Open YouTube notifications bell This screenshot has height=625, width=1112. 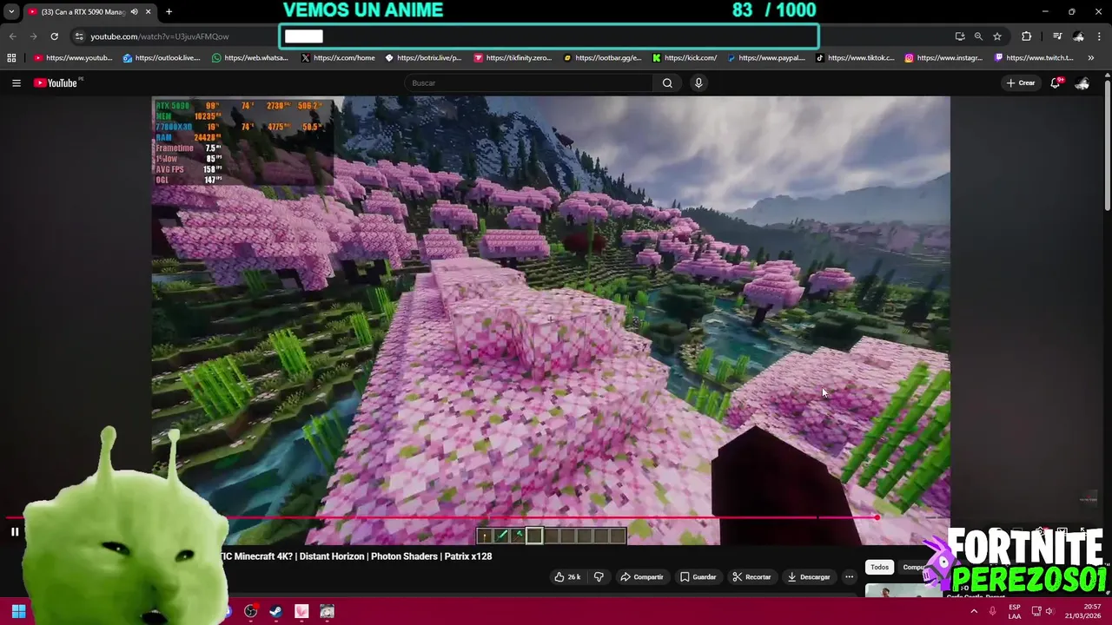[1056, 82]
